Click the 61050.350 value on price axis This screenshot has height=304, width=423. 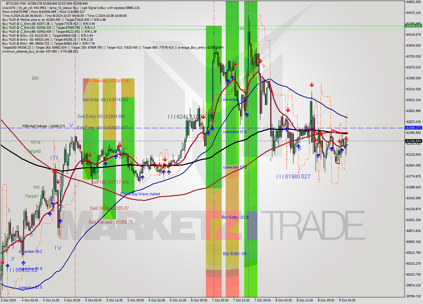point(413,220)
